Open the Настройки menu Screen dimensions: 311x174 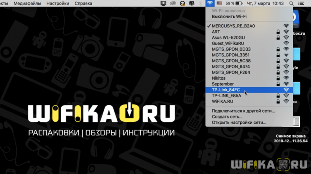pyautogui.click(x=58, y=3)
